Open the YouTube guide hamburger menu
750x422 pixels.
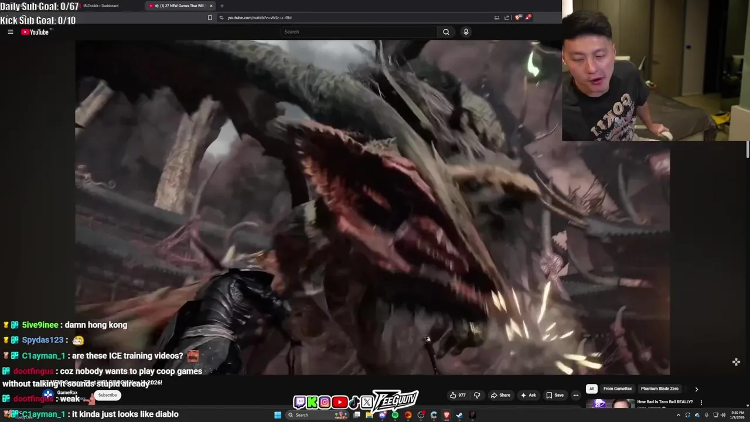point(10,32)
